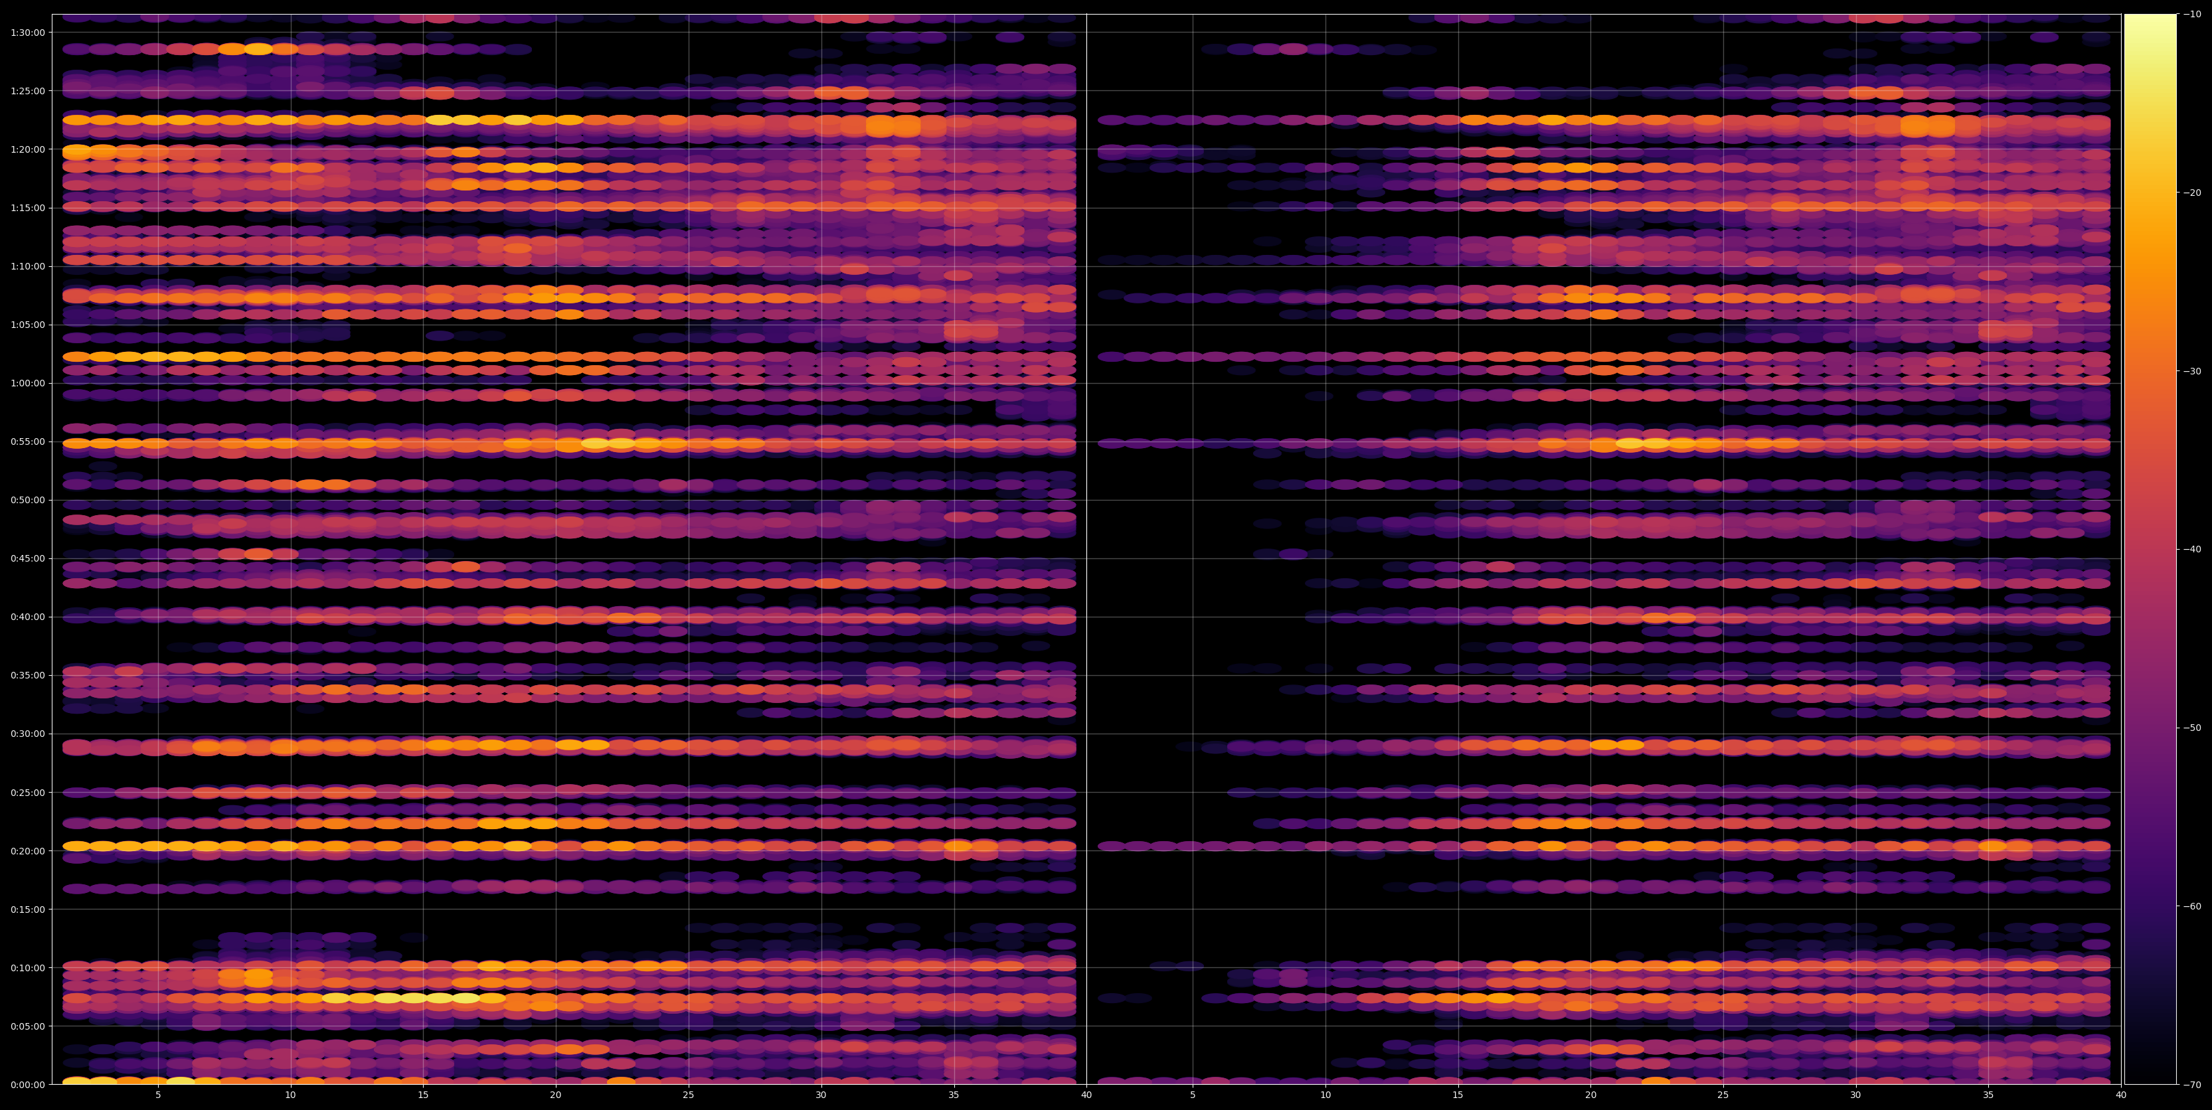Pick the 0:30:00 y-axis tick label
This screenshot has width=2212, height=1110.
click(27, 734)
